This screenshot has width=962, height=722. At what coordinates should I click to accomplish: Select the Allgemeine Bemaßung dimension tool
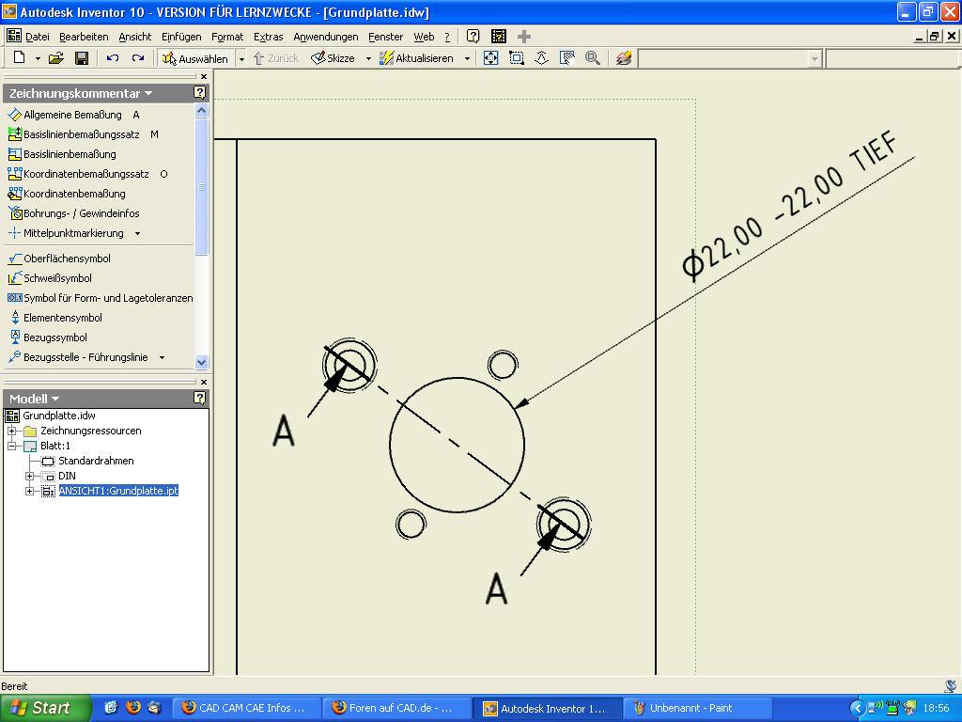[x=71, y=115]
